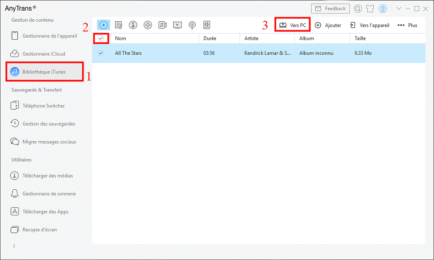Click the Télécharger des Apps store icon
434x260 pixels.
15,211
